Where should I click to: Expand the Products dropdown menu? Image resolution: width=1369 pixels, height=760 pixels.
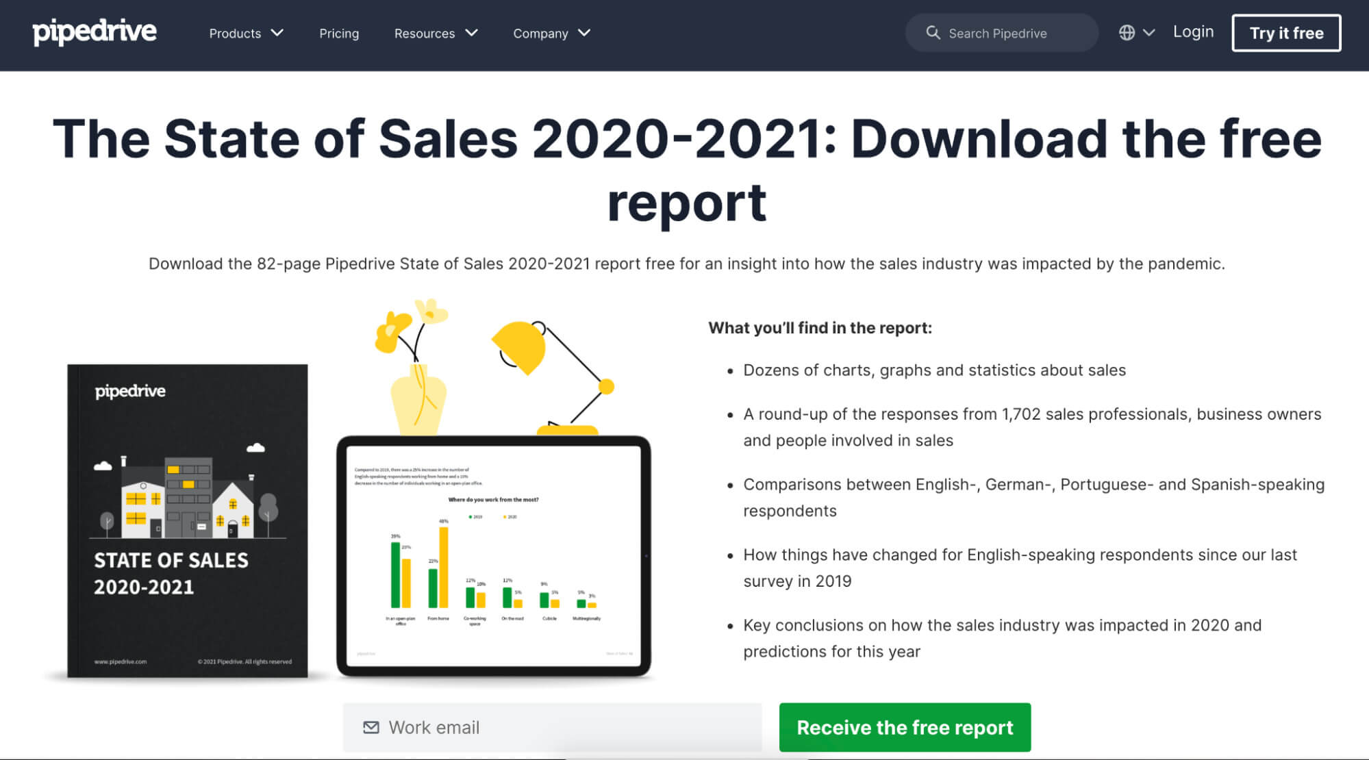246,33
